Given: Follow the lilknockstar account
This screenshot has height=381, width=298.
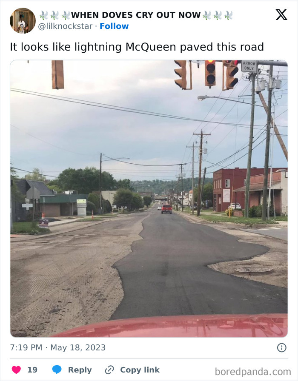Looking at the screenshot, I should click(x=114, y=26).
